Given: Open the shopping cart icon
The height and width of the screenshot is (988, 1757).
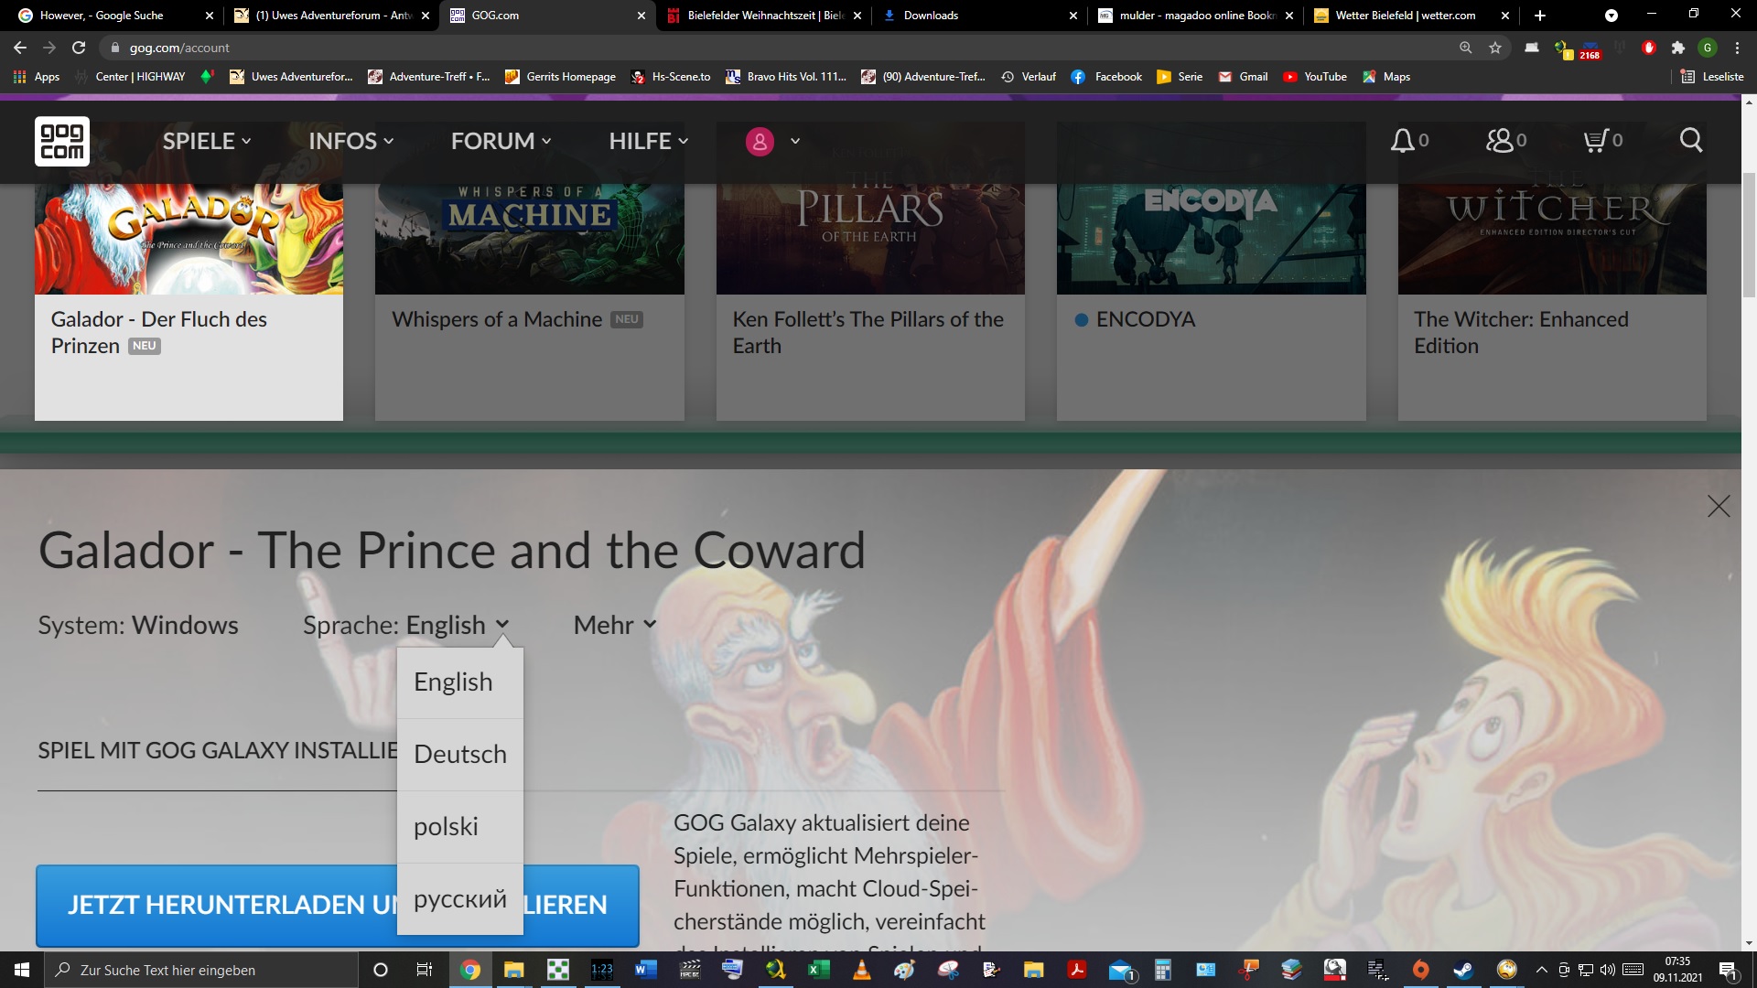Looking at the screenshot, I should (1595, 141).
